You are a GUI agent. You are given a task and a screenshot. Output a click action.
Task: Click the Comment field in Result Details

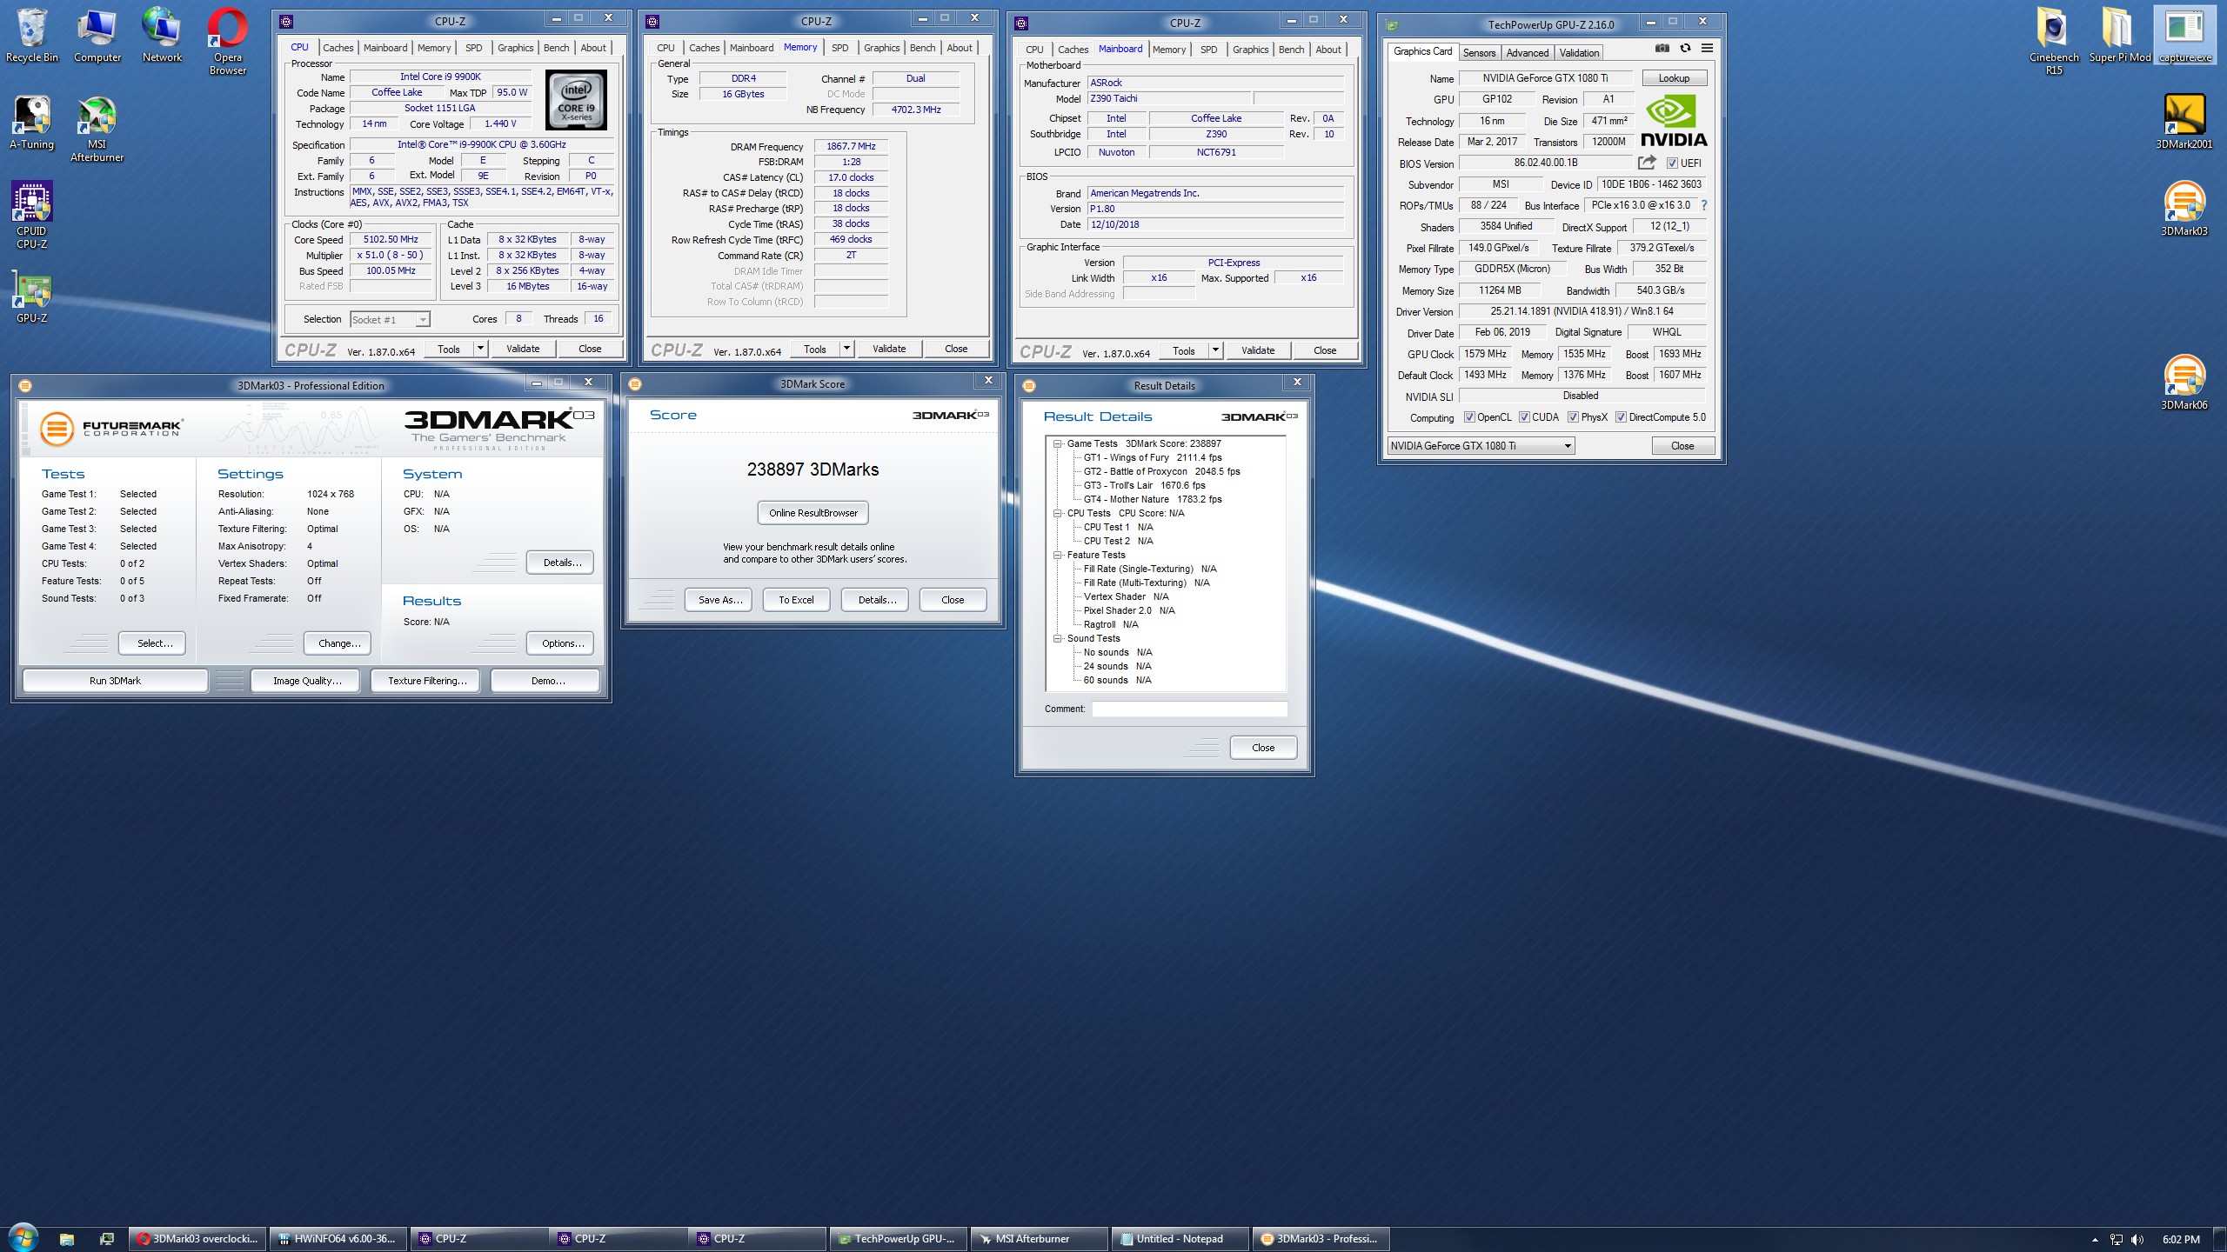pos(1189,709)
